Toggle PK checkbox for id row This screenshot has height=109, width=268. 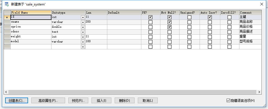(150, 17)
